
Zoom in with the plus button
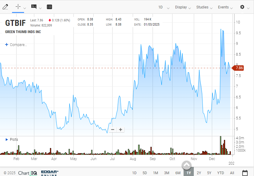(x=120, y=130)
